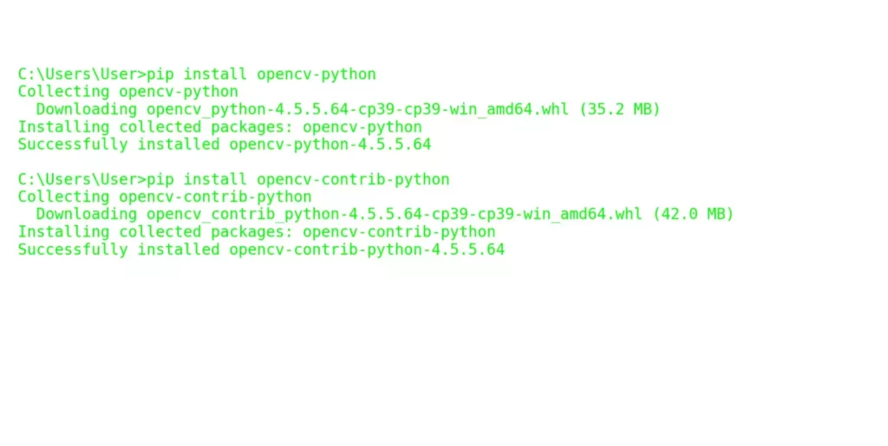Click the word 'Successfully' in the last line

[73, 249]
